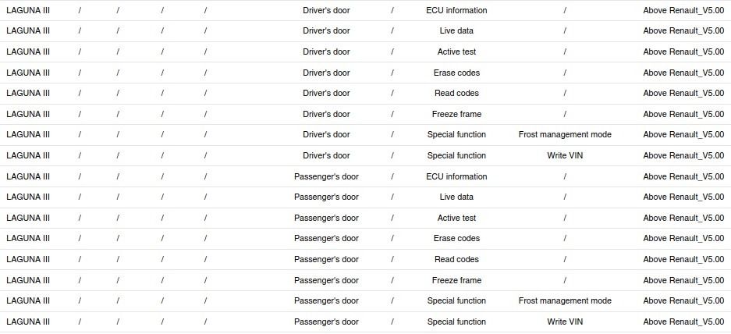
Task: Select Write VIN for Driver's door
Action: coord(565,155)
